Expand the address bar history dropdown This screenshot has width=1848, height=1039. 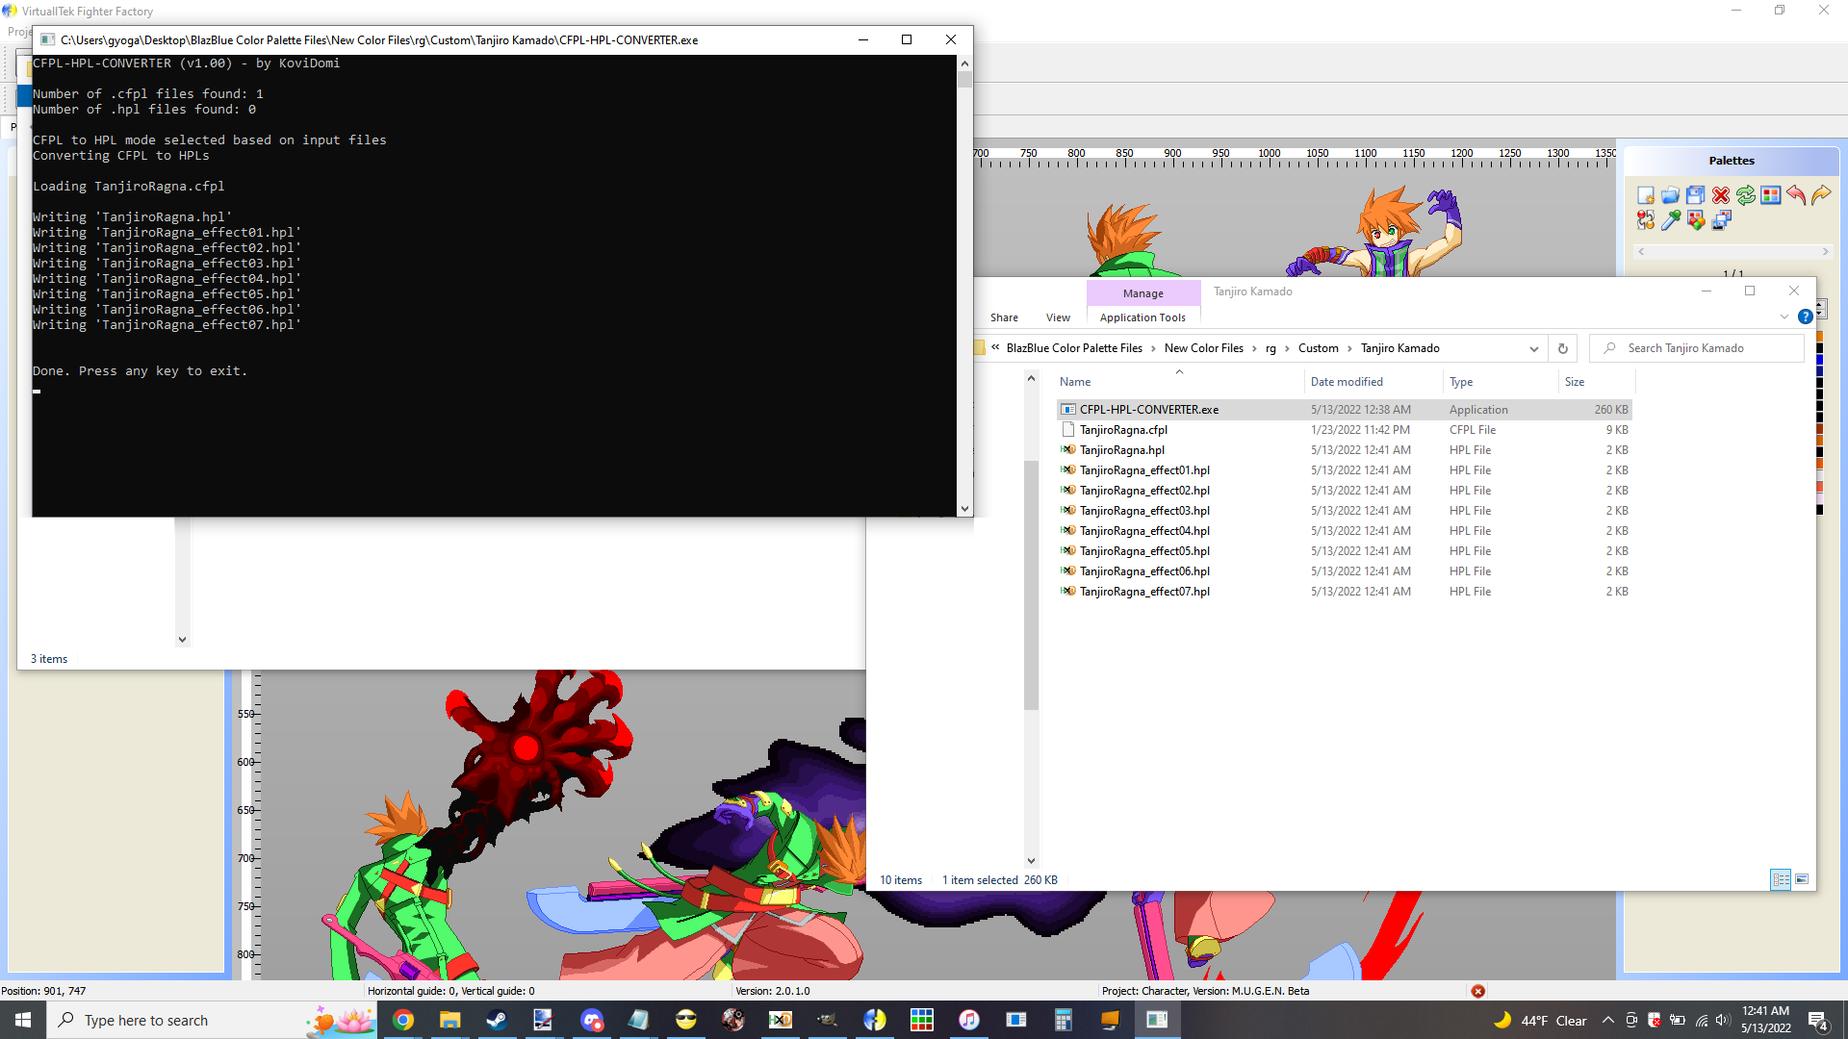[x=1534, y=349]
